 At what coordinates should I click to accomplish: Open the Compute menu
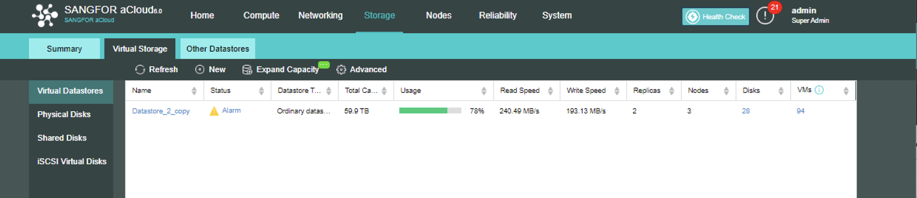click(261, 15)
